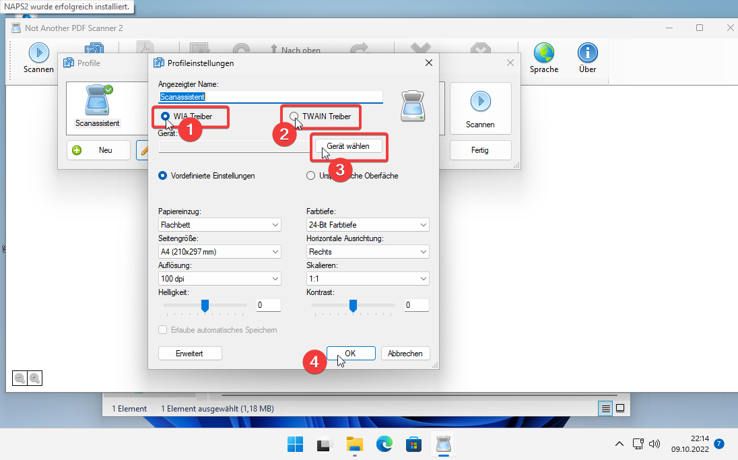Viewport: 738px width, 460px height.
Task: Click the Helligkeit value field
Action: tap(268, 305)
